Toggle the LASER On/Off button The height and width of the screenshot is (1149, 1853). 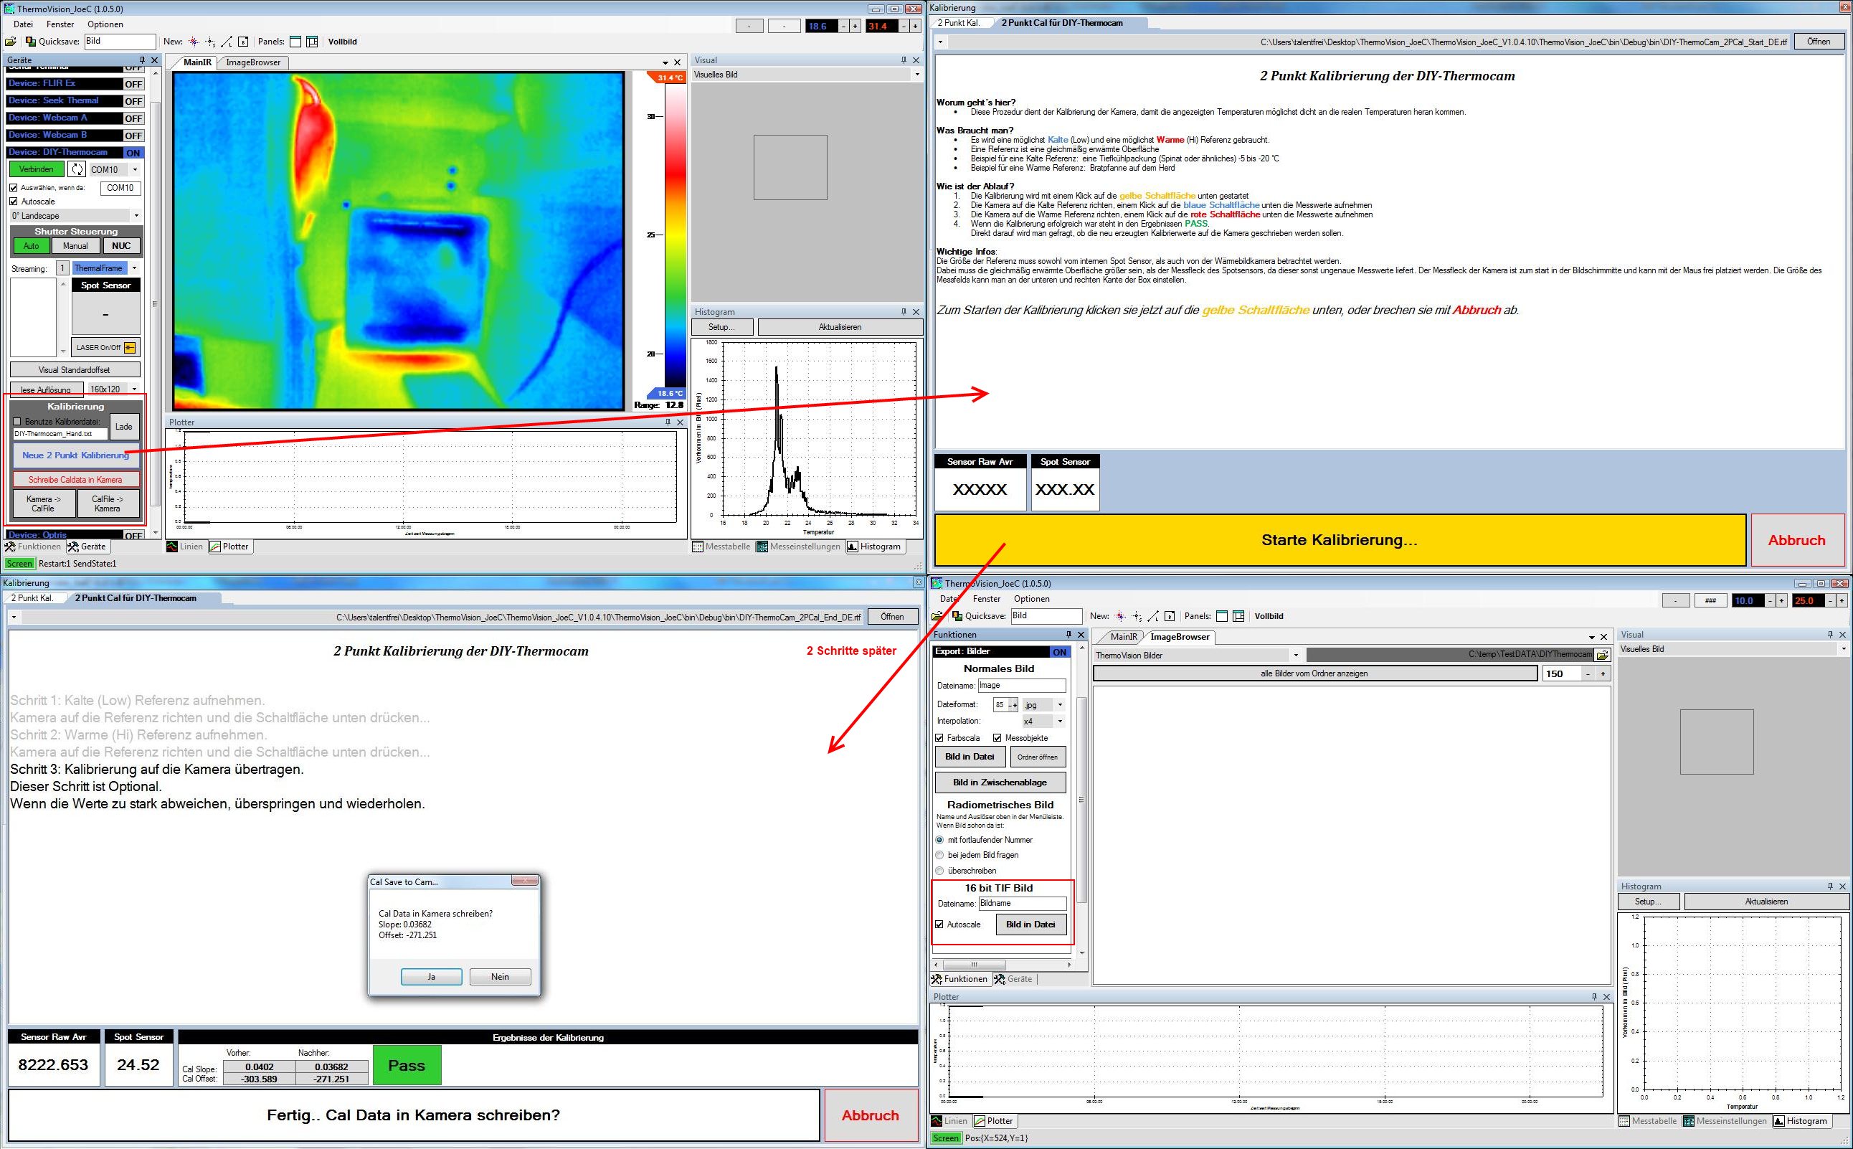tap(105, 347)
